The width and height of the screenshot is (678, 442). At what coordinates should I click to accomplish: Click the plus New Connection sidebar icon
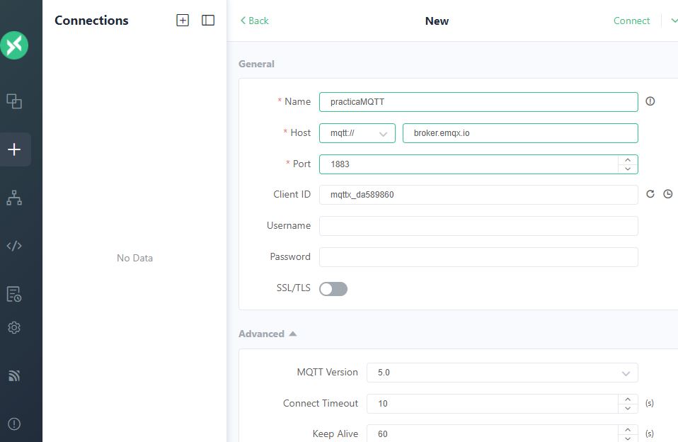(14, 149)
